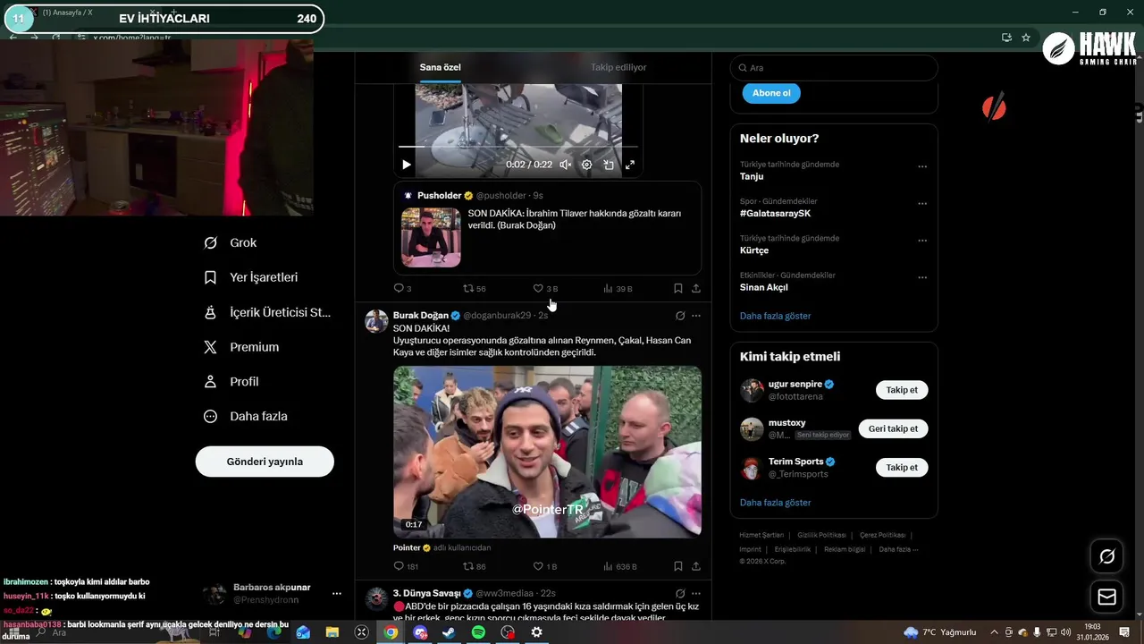Like the post showing 1 B likes
The image size is (1144, 644).
point(545,566)
